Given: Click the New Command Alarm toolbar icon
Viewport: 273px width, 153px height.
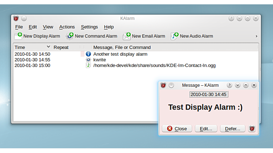Looking at the screenshot, I should 70,36.
